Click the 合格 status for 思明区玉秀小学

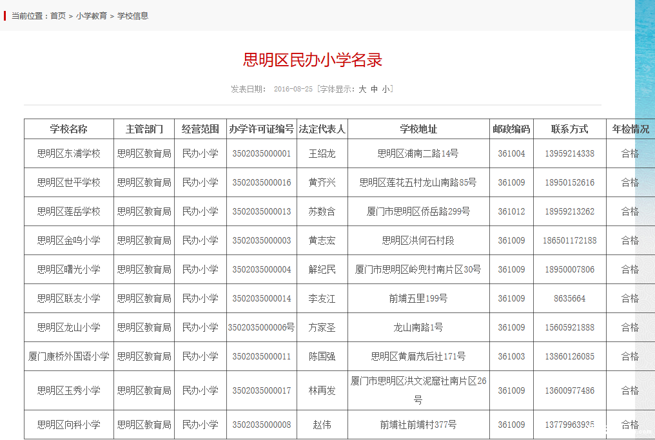(x=630, y=390)
